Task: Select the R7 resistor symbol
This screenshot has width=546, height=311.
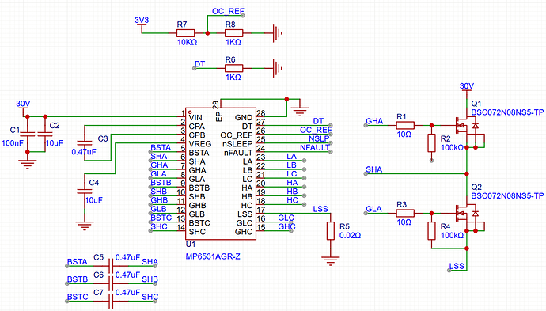Action: [x=185, y=33]
